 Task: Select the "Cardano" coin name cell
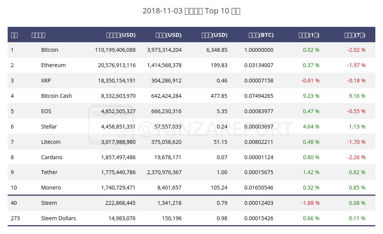pos(52,157)
